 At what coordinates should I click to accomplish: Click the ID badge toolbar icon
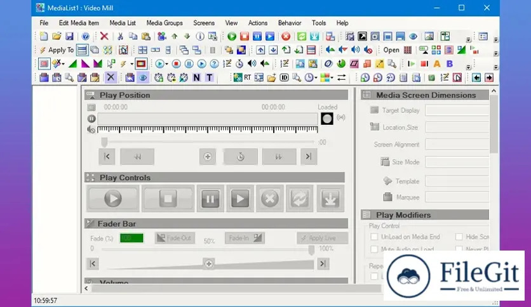tap(284, 77)
